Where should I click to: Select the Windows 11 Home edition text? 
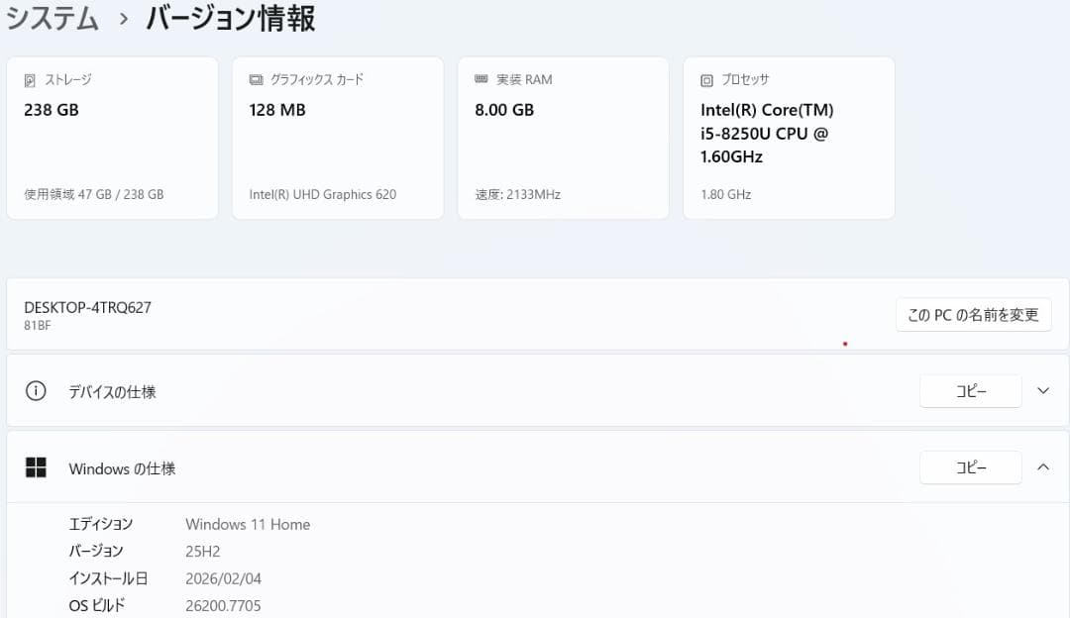pyautogui.click(x=247, y=524)
